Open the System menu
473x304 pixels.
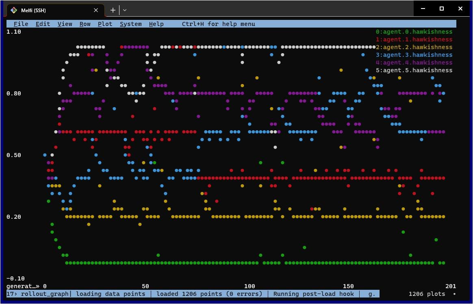coord(130,24)
